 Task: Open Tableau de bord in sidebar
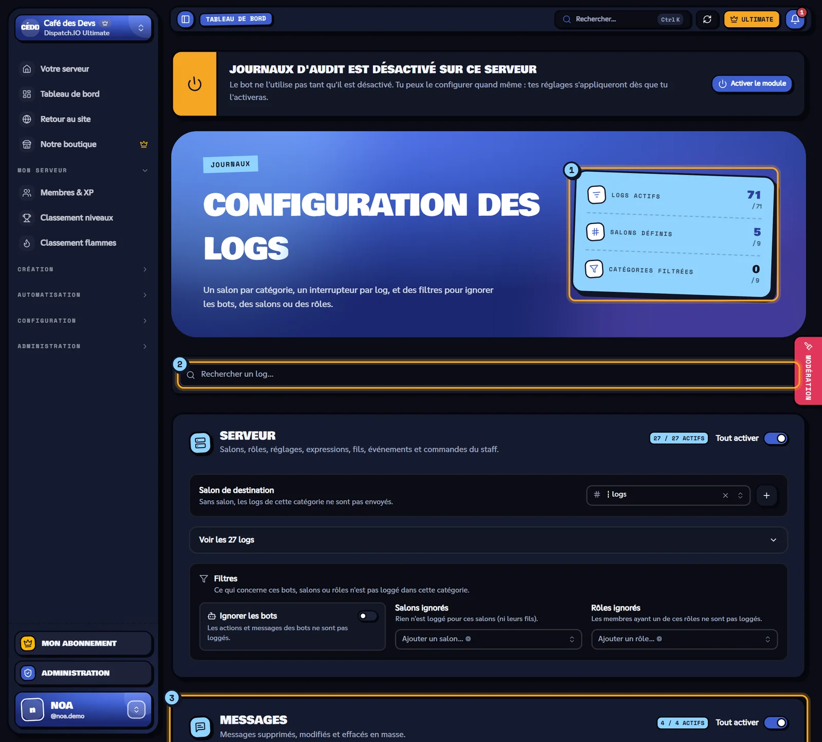pos(82,94)
